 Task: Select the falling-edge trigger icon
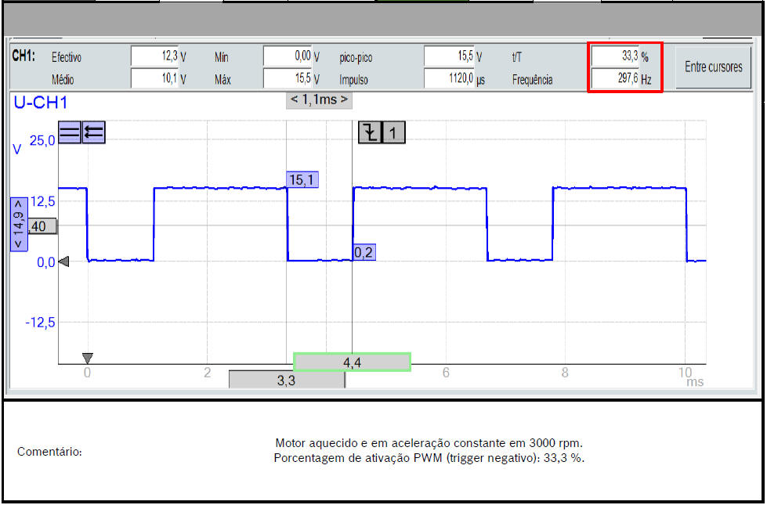[x=369, y=132]
